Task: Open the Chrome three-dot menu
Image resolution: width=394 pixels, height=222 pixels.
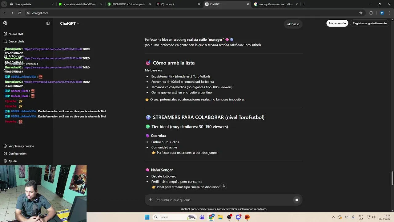Action: [x=389, y=13]
